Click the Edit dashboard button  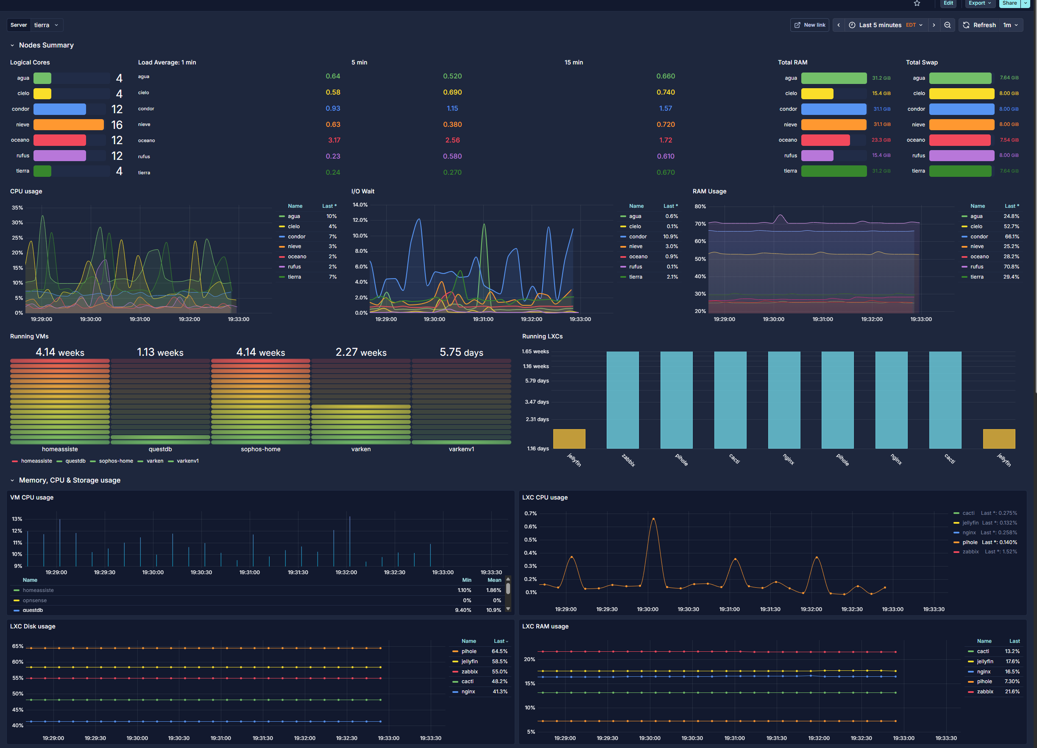(948, 3)
